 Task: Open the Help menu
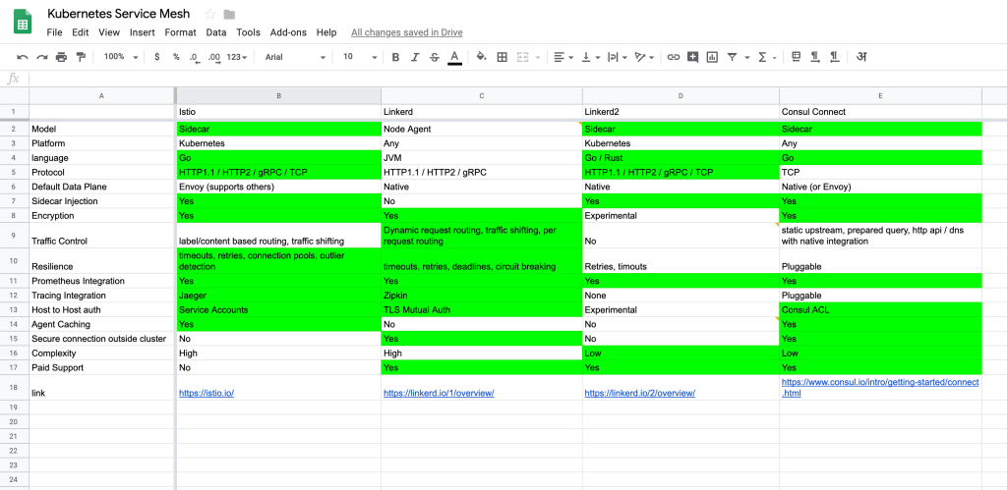(326, 32)
